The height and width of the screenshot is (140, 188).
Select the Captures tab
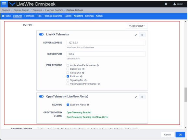18,16
